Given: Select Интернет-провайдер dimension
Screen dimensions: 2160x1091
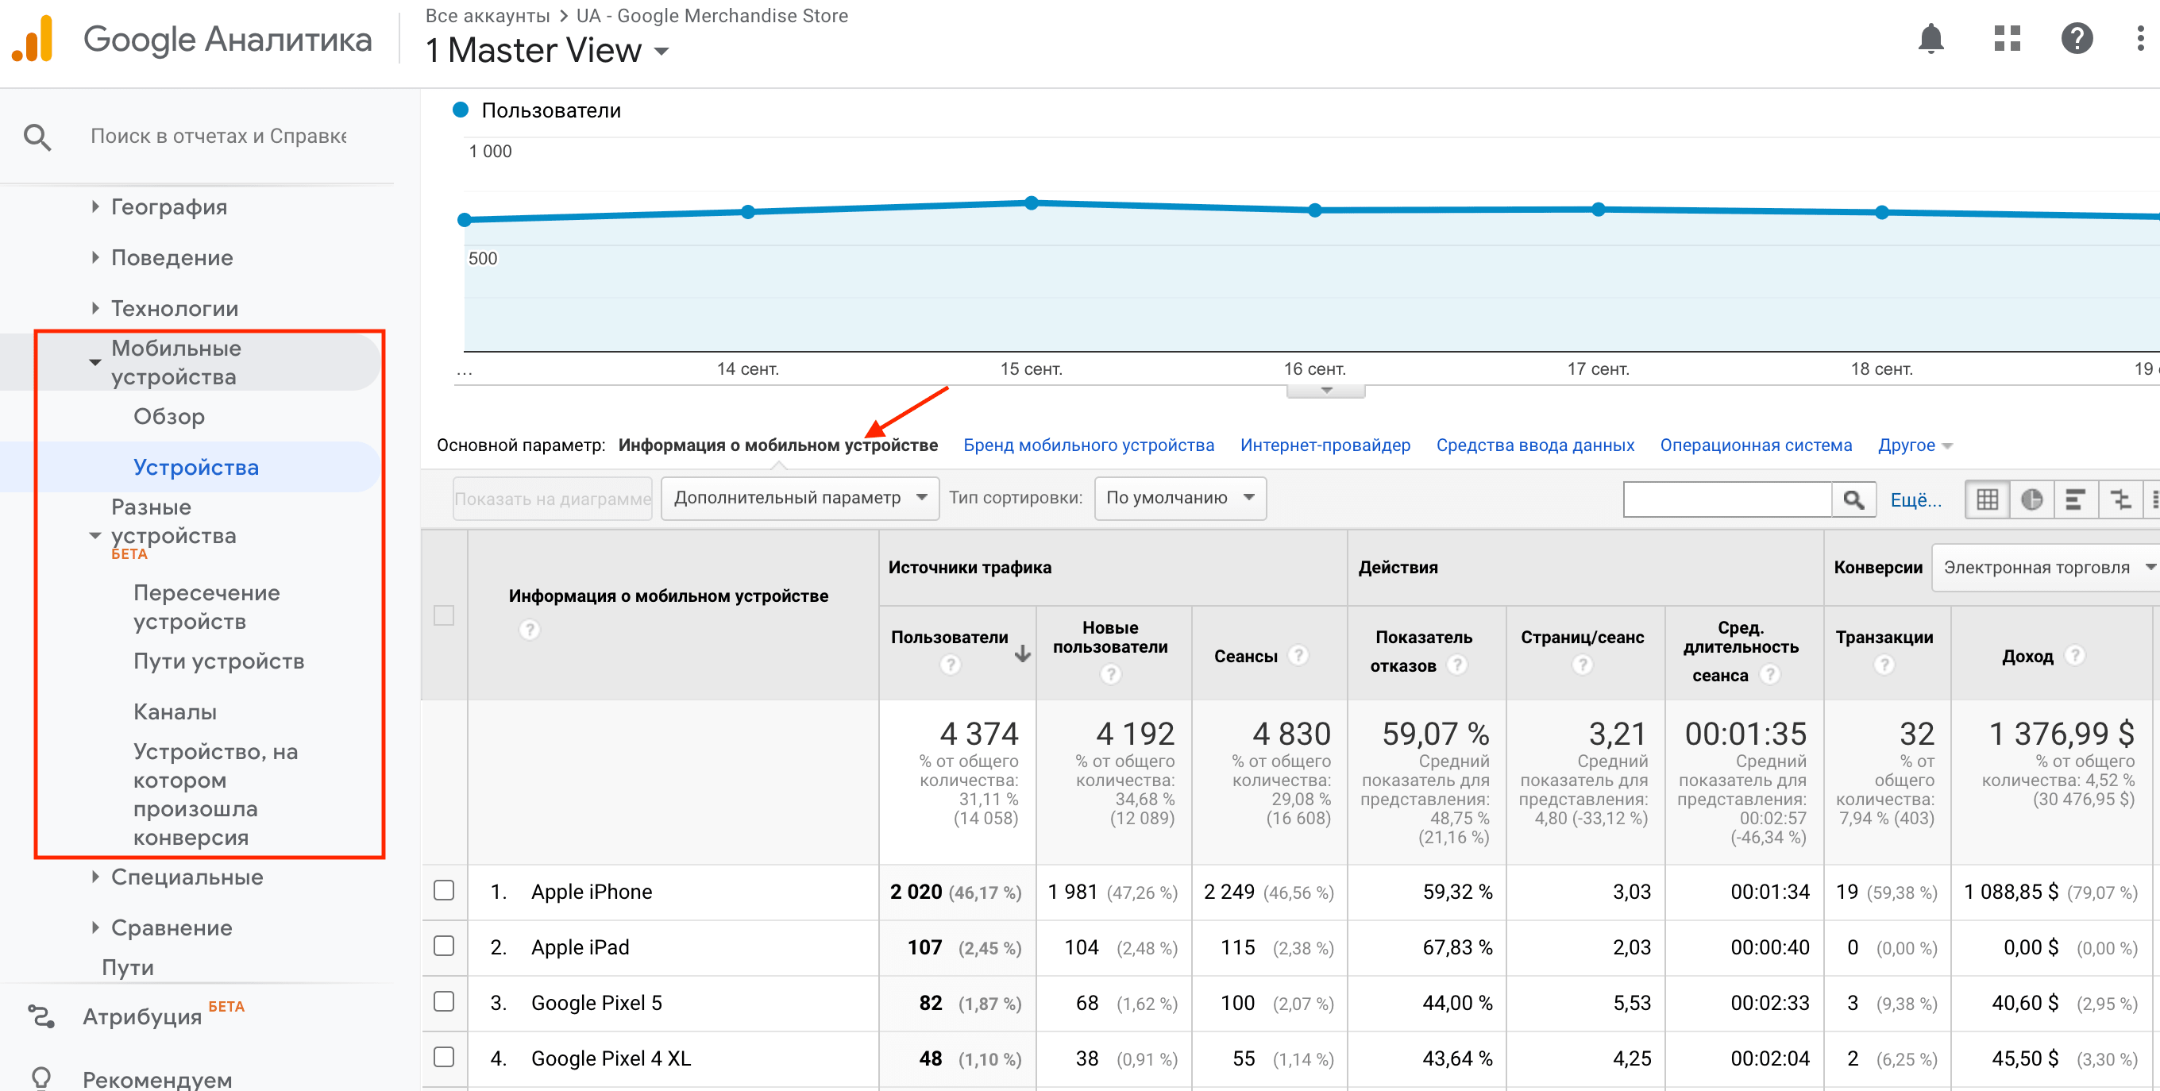Looking at the screenshot, I should pos(1325,445).
